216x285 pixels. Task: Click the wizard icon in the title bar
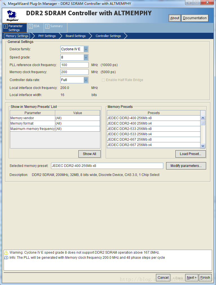[x=4, y=3]
